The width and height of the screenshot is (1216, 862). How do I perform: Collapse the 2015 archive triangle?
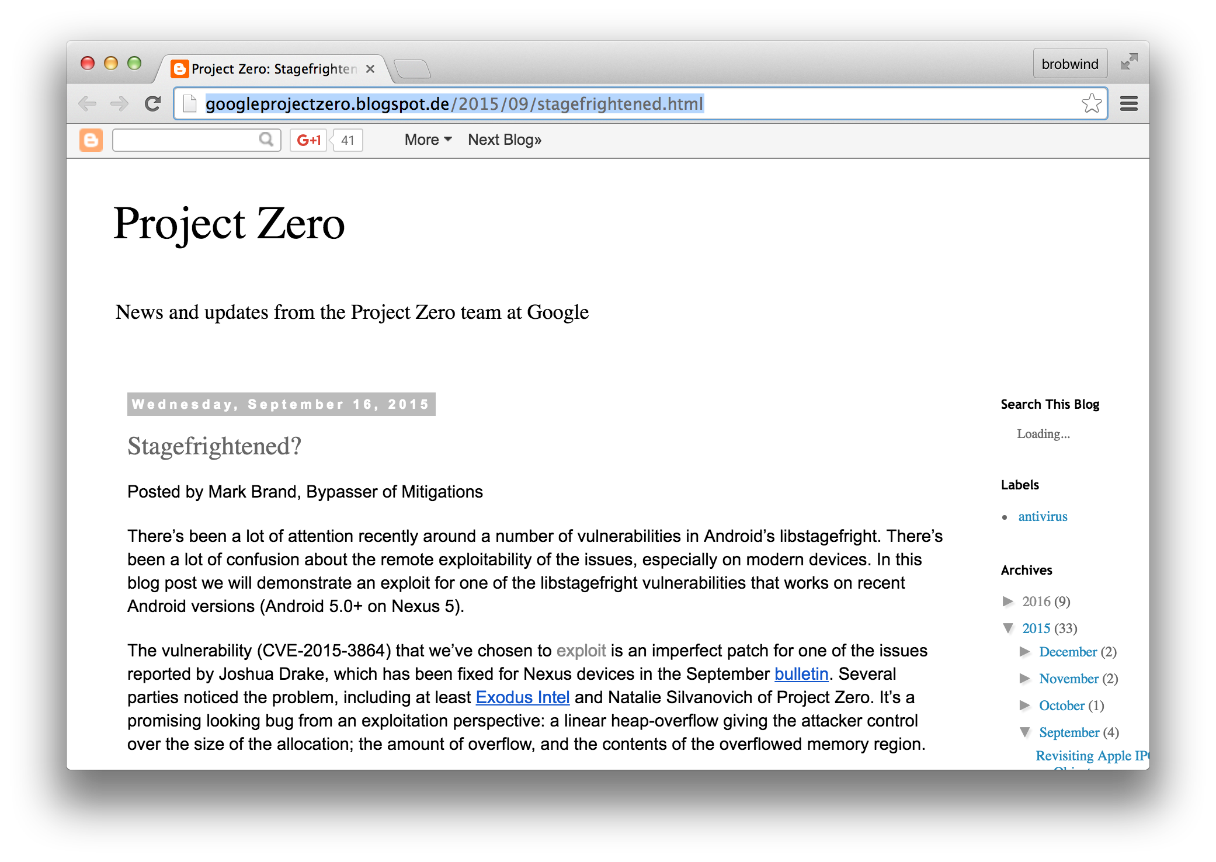point(1008,628)
